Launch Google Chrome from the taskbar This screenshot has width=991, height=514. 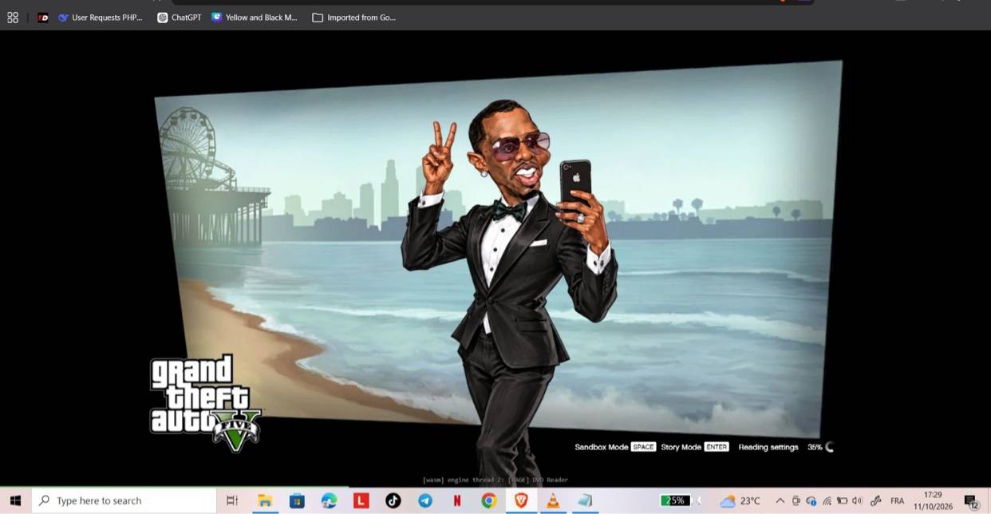[489, 500]
